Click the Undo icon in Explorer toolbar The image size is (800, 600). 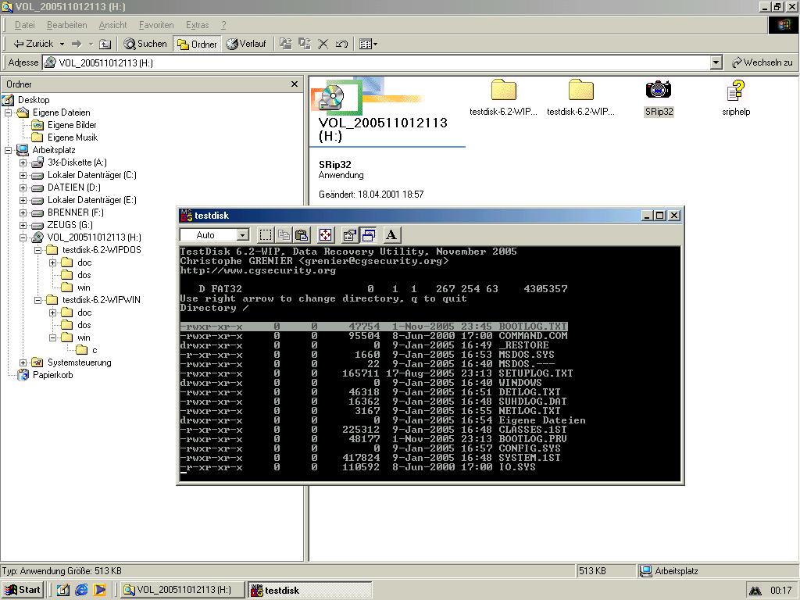click(x=341, y=44)
